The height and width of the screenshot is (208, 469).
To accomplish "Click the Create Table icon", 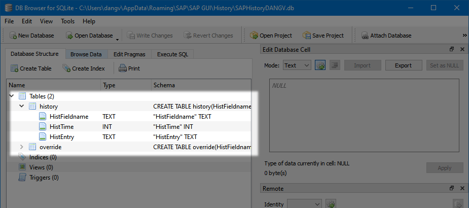I will tap(14, 68).
